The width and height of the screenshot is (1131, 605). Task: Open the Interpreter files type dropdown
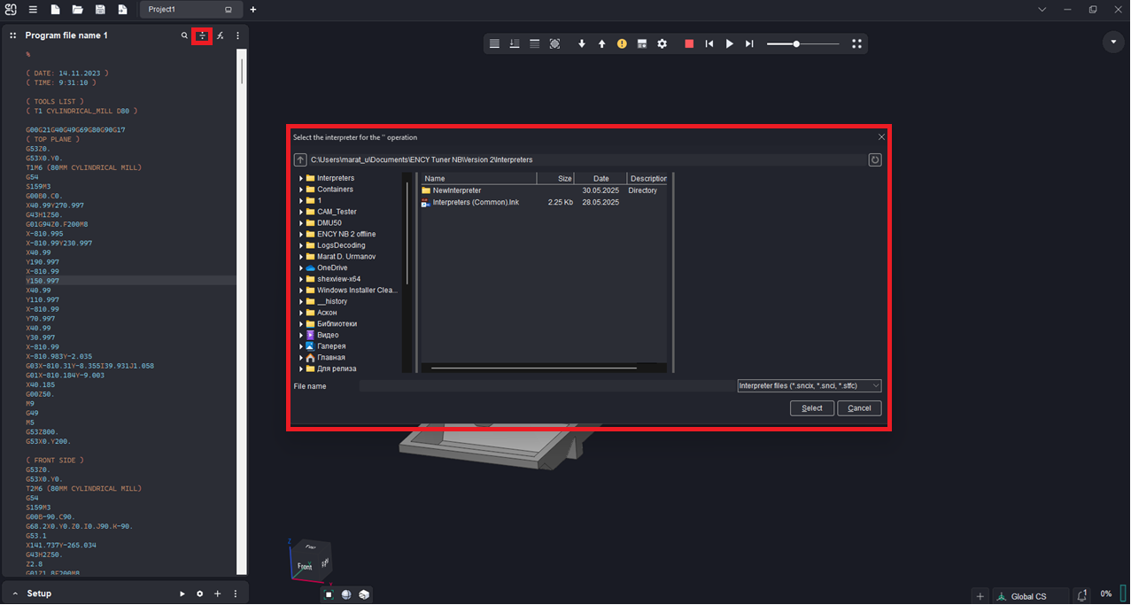(x=809, y=386)
